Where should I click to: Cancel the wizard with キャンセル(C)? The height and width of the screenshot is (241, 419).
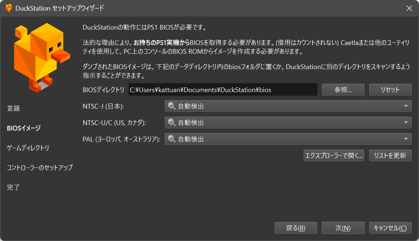390,228
